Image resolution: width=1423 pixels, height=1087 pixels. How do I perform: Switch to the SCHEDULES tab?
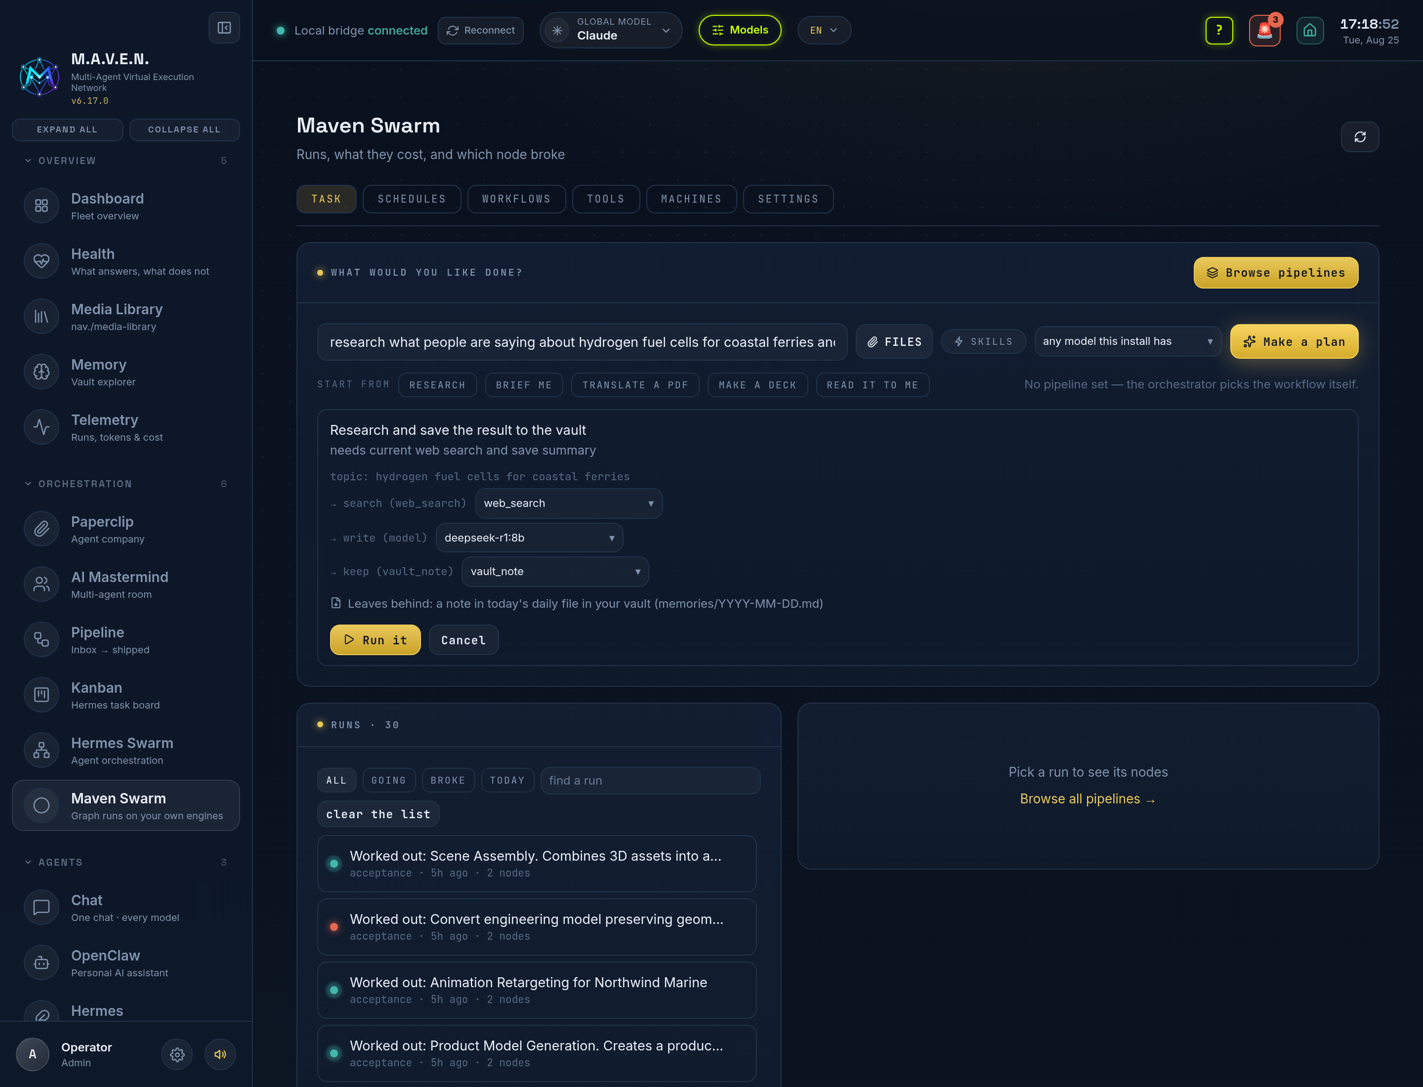(x=412, y=199)
